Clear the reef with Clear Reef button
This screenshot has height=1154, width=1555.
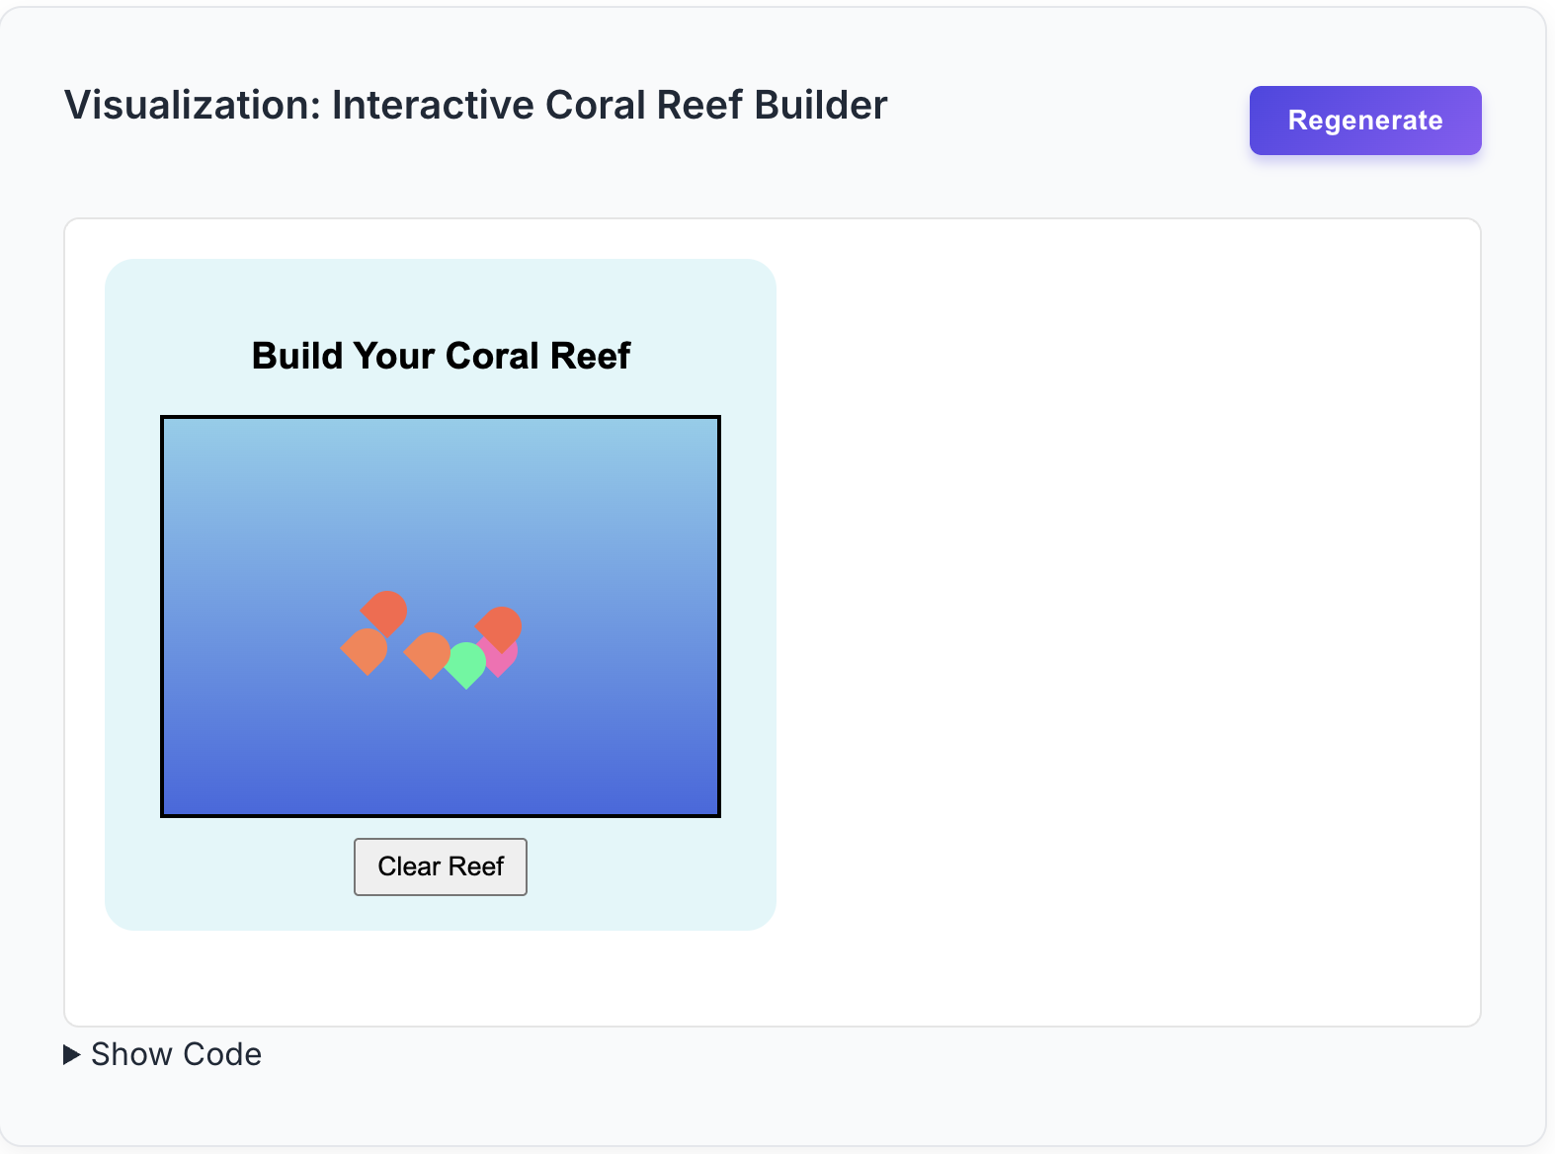[441, 866]
